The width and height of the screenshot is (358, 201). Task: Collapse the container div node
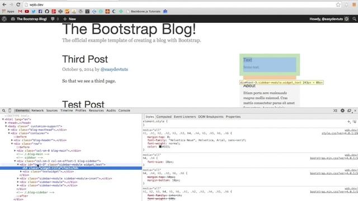9,133
